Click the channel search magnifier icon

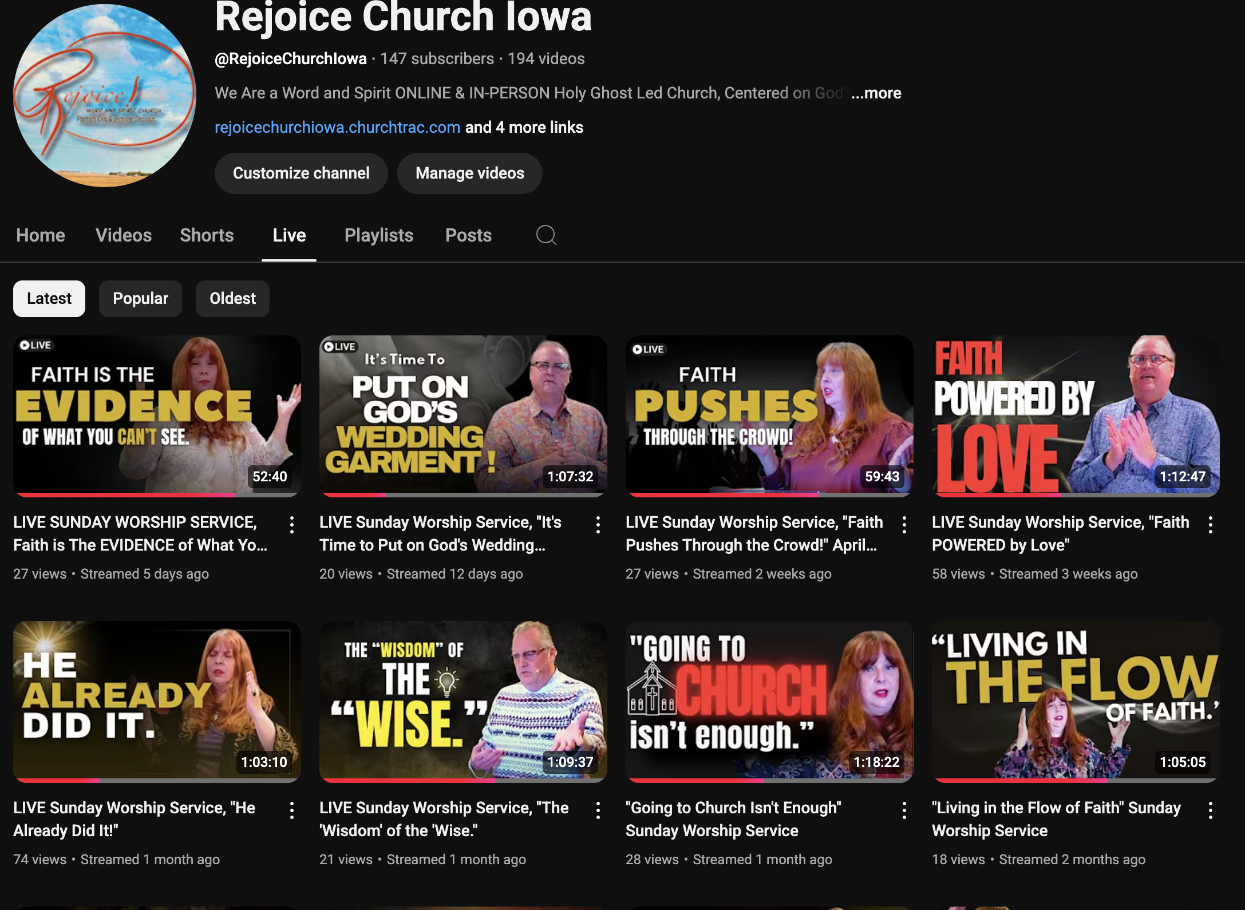pyautogui.click(x=546, y=235)
